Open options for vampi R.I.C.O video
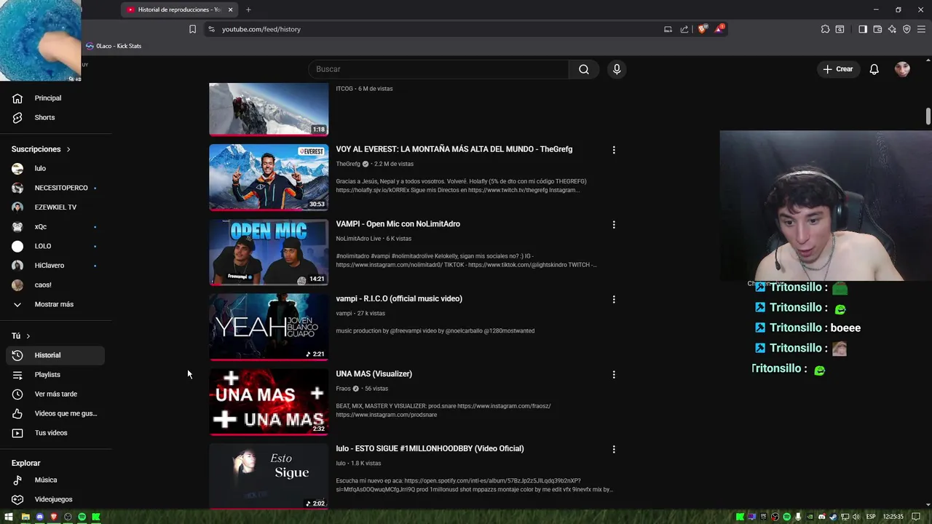 614,299
